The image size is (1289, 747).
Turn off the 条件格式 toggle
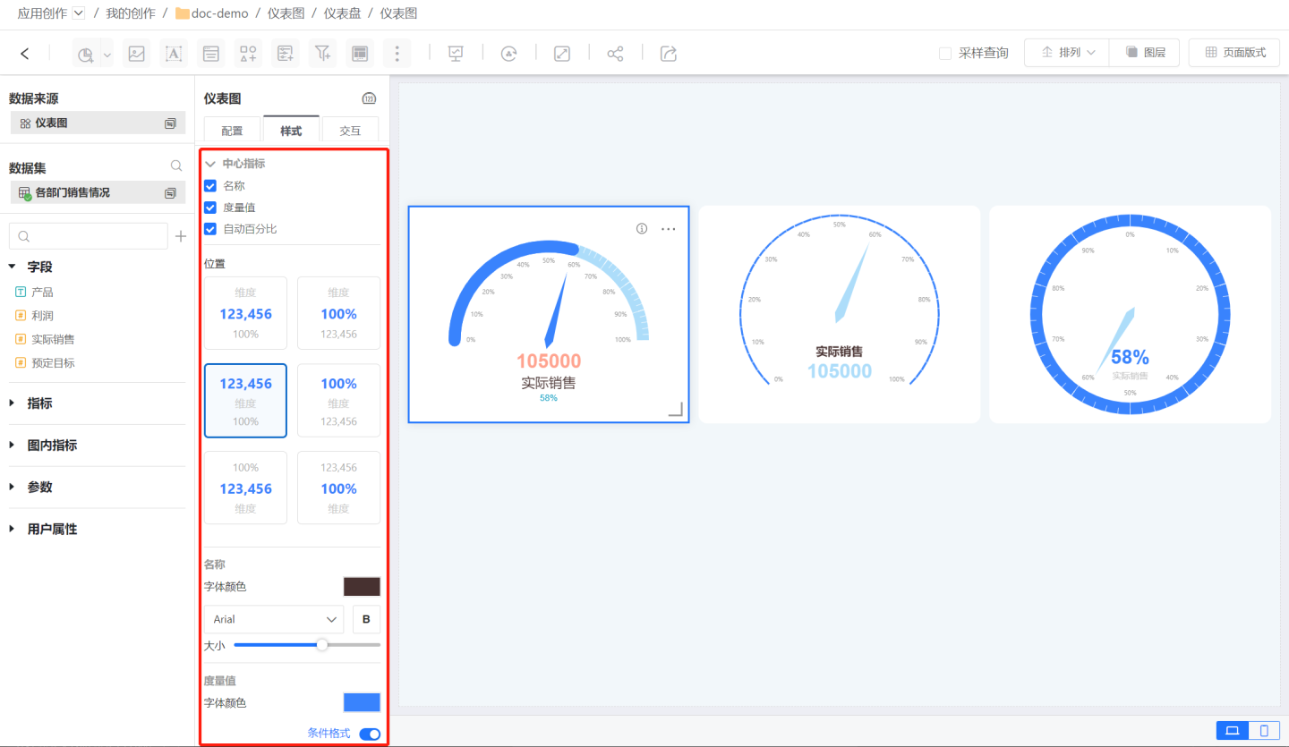370,734
